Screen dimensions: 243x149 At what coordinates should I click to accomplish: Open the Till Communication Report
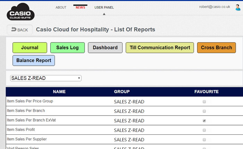pyautogui.click(x=160, y=48)
